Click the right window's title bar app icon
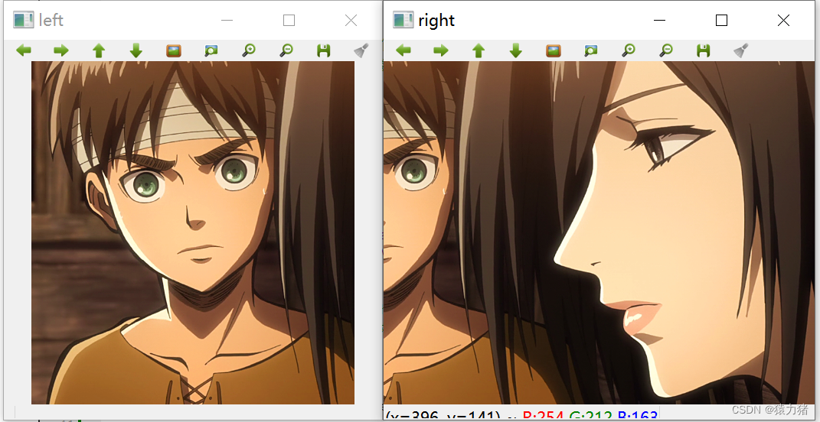Screen dimensions: 820x422 point(403,21)
